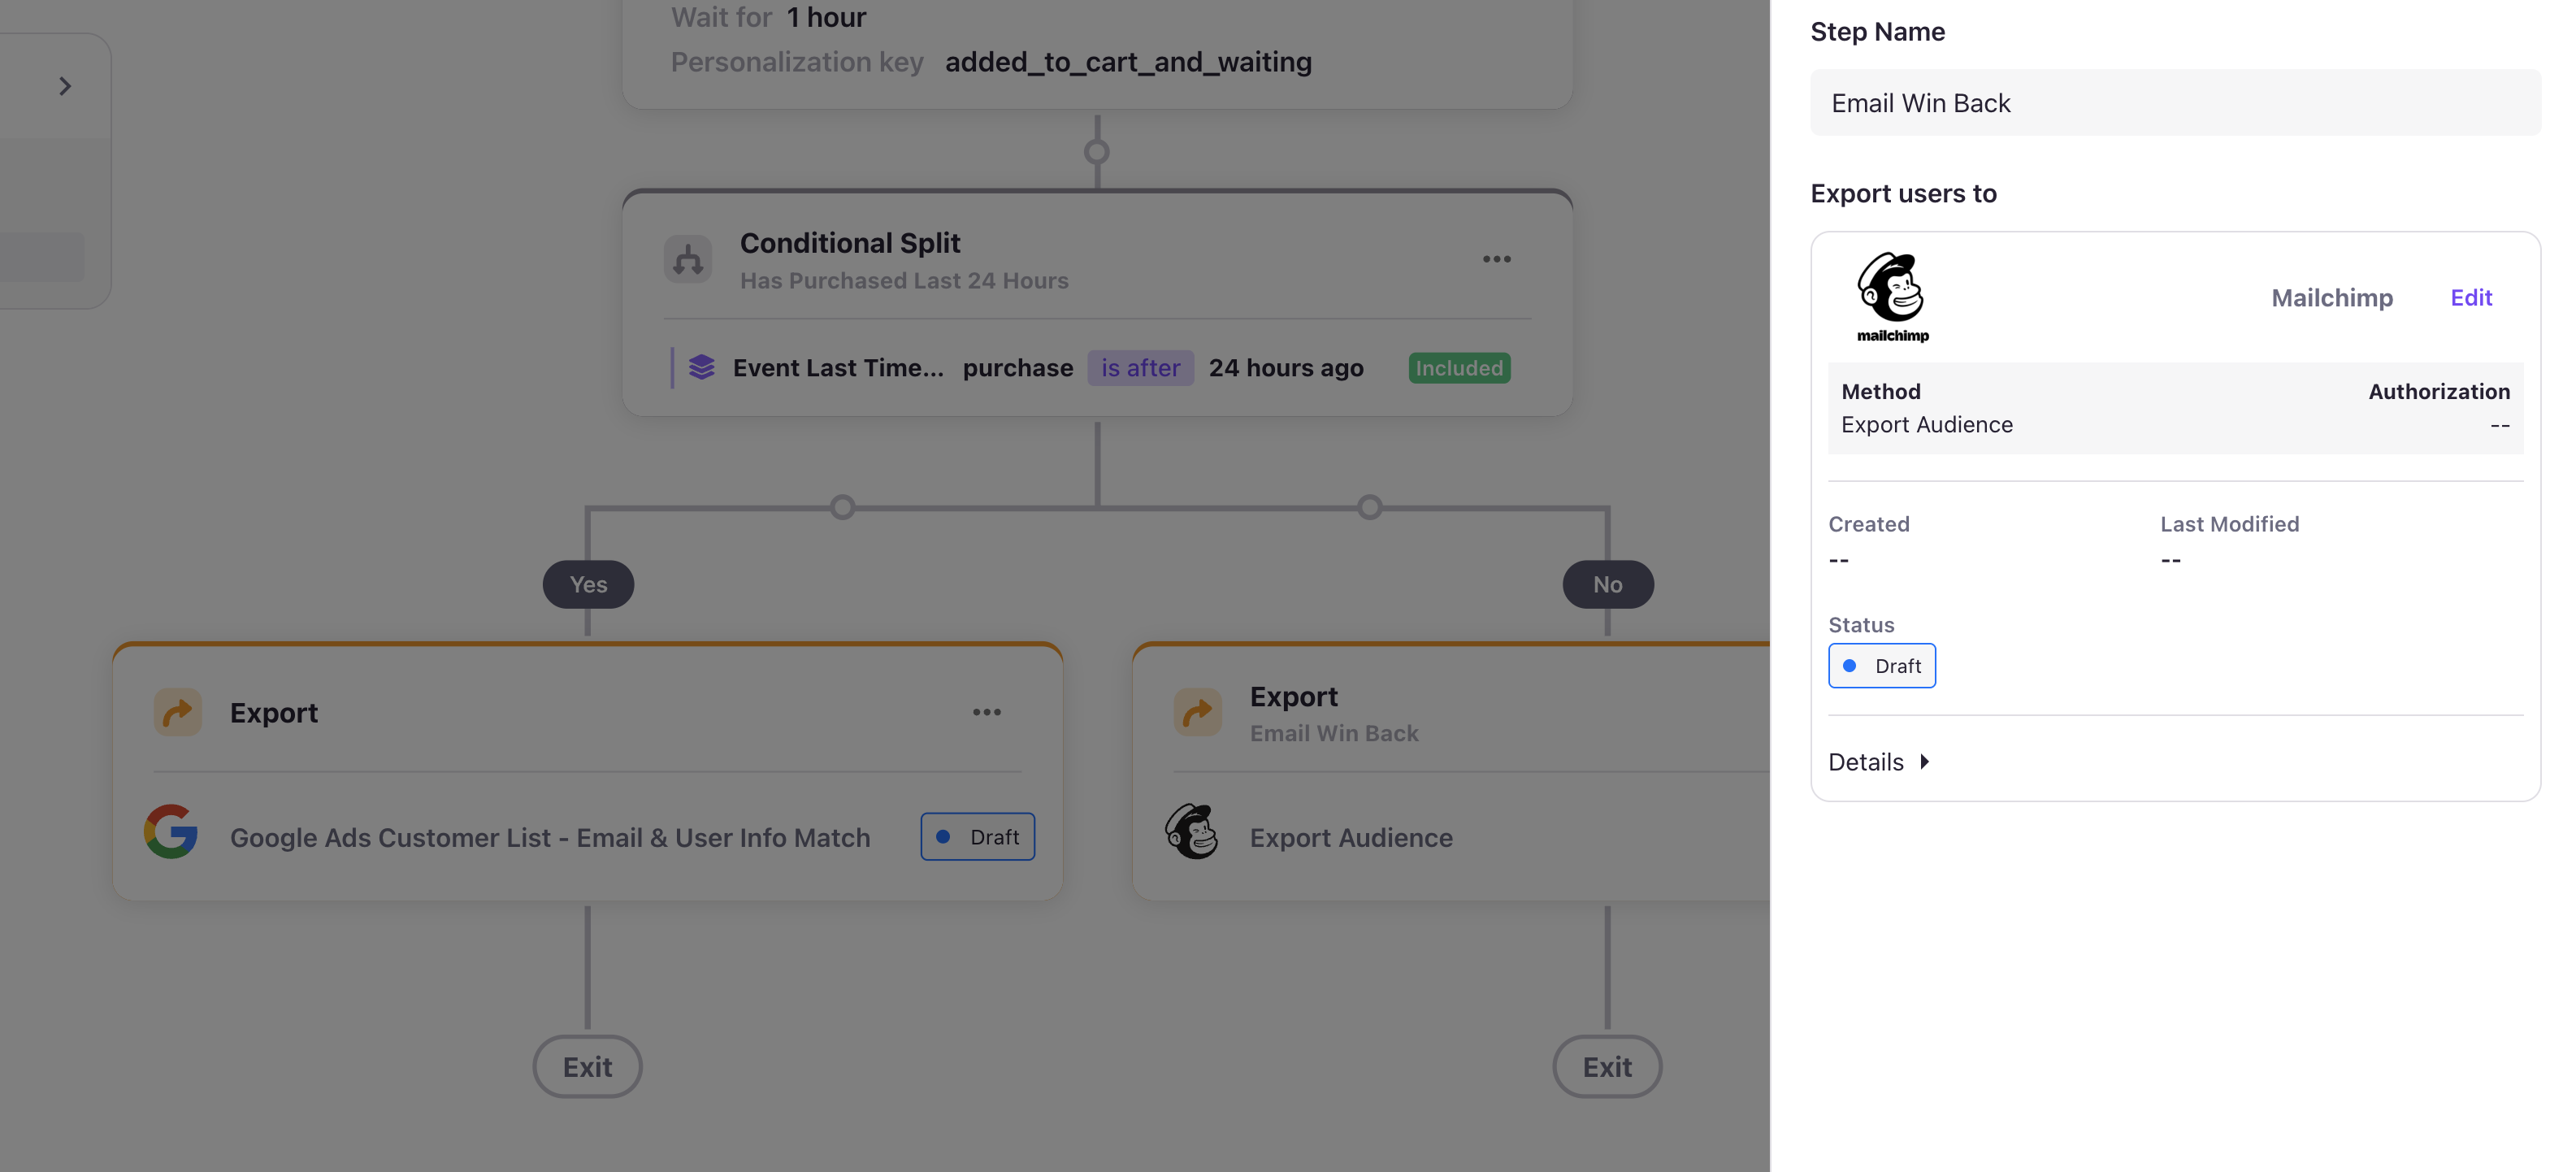Click the Event Last Time layers icon
The width and height of the screenshot is (2576, 1172).
[701, 367]
